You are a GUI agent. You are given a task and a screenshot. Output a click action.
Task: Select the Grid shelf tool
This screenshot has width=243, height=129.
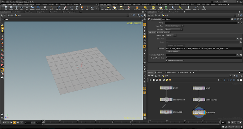coord(27,8)
